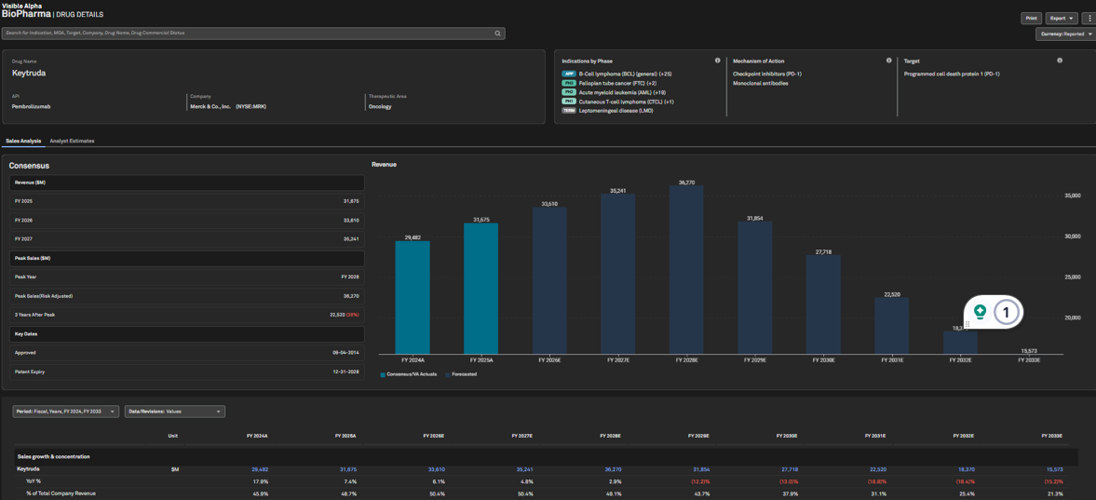Click the drag handle beside the floating widget
The width and height of the screenshot is (1096, 500).
coord(967,324)
